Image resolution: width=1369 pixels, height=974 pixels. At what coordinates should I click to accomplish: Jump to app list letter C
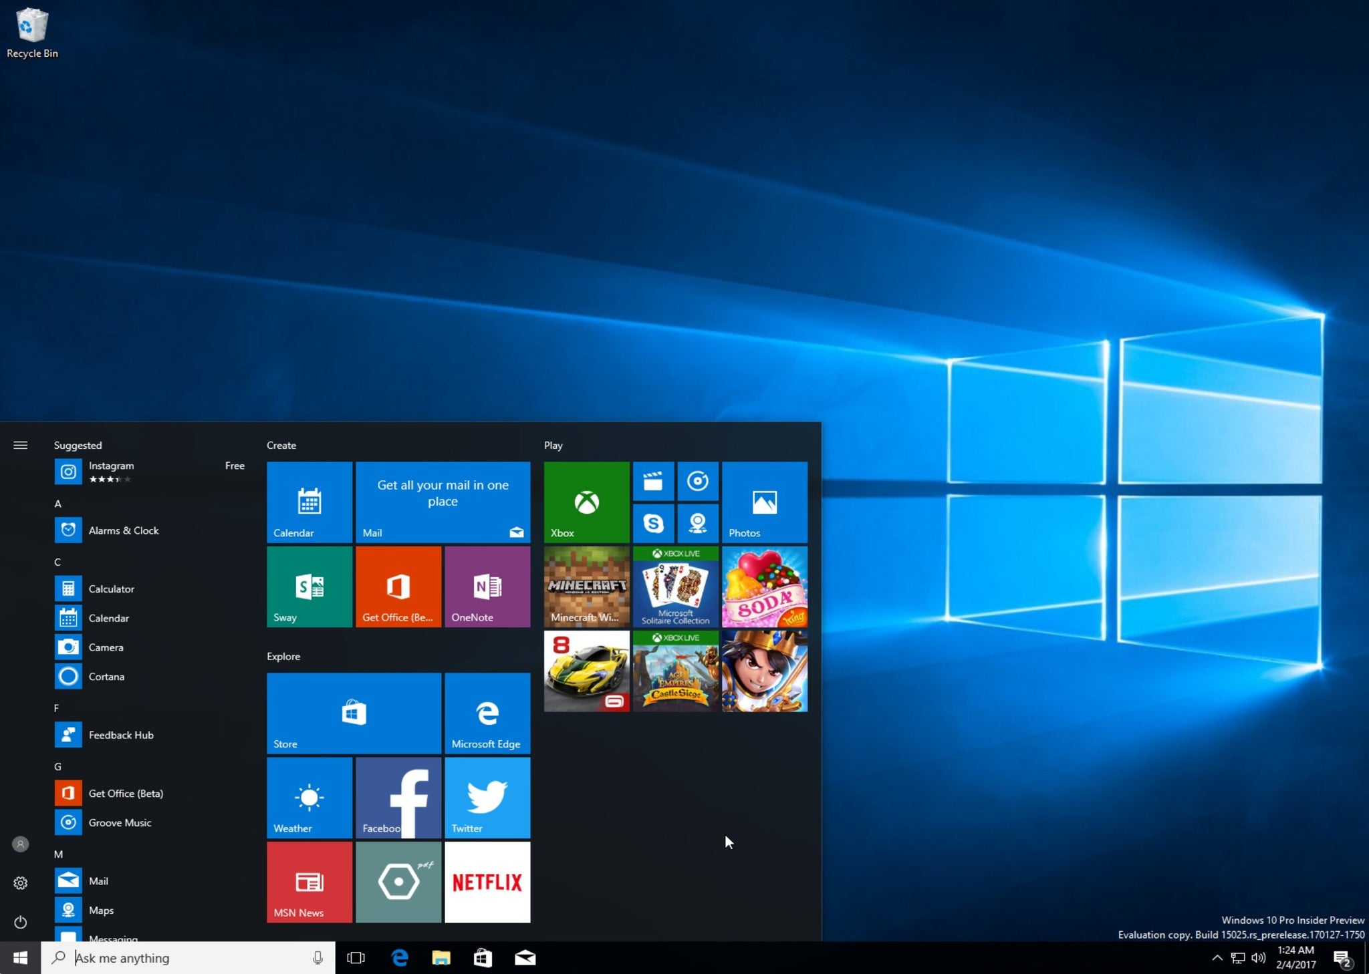click(57, 562)
